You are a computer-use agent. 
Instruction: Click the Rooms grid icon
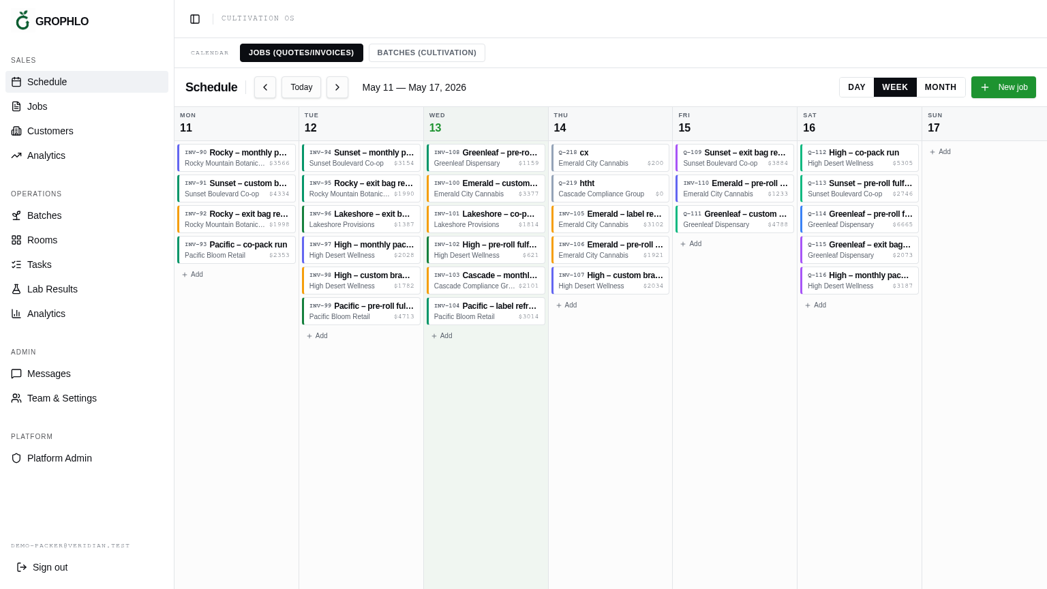click(x=16, y=240)
